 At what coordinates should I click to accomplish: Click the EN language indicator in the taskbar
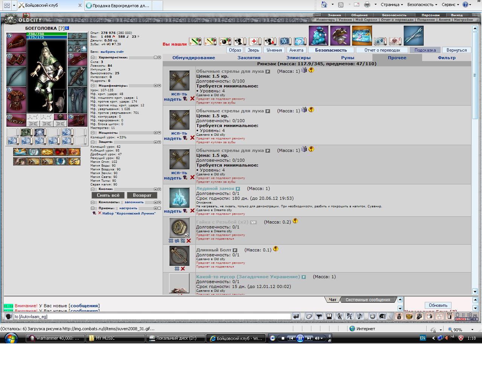pos(423,338)
